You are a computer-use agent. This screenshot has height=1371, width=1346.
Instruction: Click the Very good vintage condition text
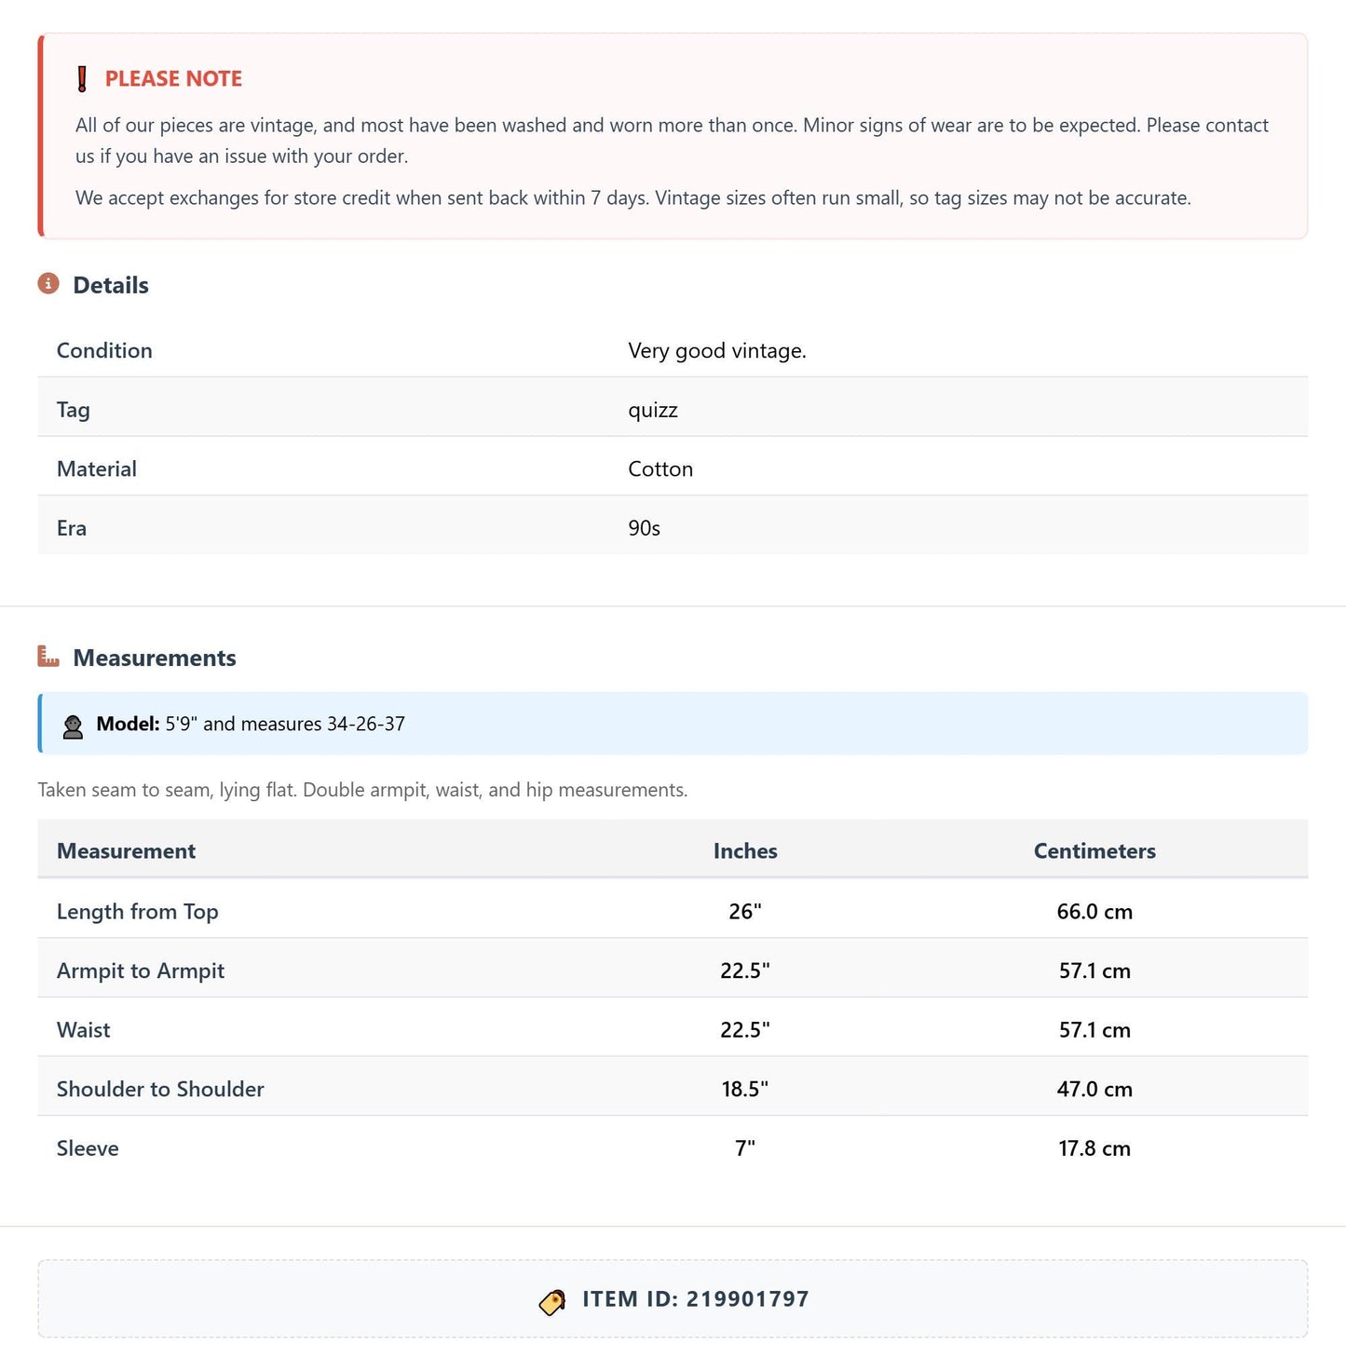[717, 351]
